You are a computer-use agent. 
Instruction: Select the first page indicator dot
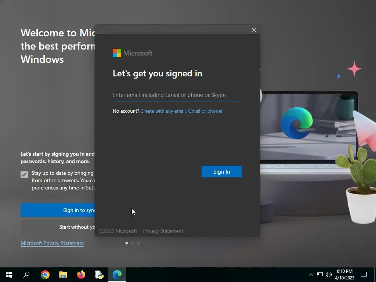(x=127, y=243)
